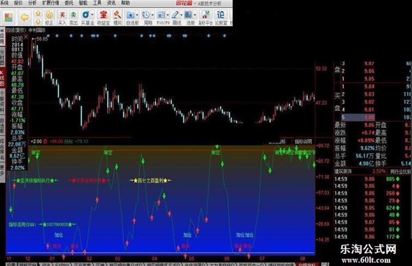Click the 建筑装饰 sector label
The image size is (412, 266).
click(x=343, y=171)
